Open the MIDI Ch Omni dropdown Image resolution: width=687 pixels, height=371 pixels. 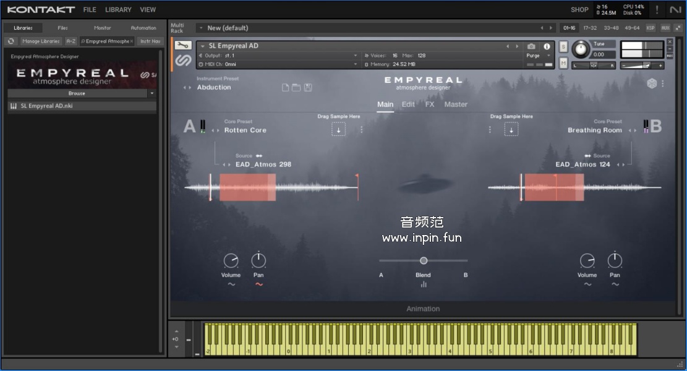click(278, 64)
